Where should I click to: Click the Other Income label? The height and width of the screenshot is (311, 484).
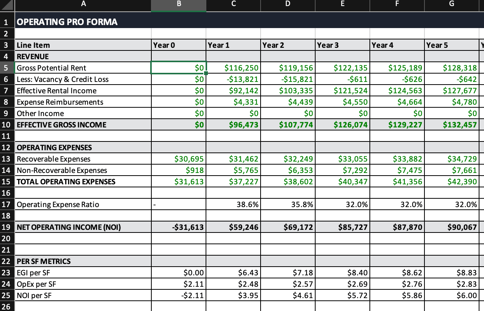pos(40,113)
